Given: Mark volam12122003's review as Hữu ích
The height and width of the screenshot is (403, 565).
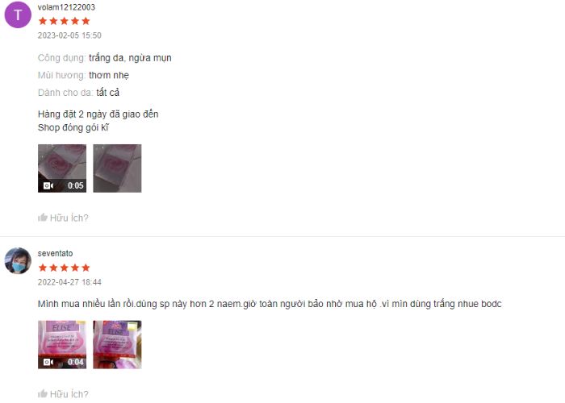Looking at the screenshot, I should pyautogui.click(x=64, y=218).
